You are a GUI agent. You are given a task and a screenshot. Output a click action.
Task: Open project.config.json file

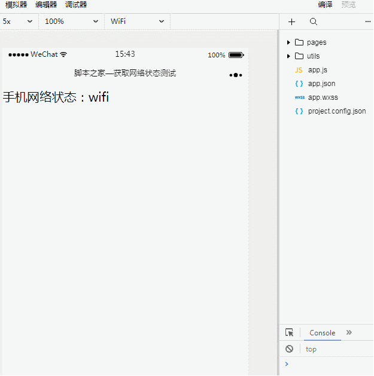(x=336, y=111)
